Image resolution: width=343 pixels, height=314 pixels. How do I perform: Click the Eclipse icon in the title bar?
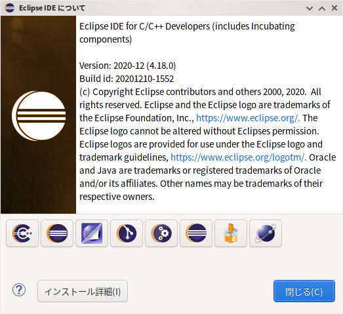[x=9, y=8]
